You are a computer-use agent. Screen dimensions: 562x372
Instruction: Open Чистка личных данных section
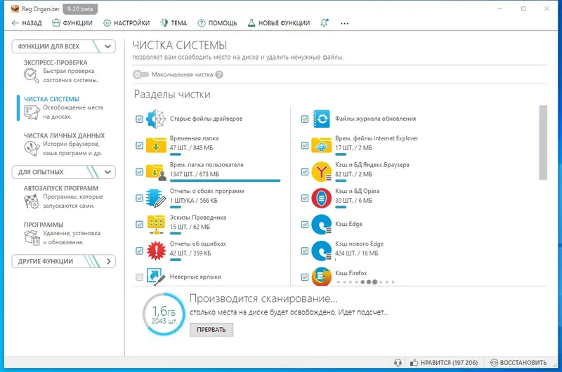pos(63,145)
